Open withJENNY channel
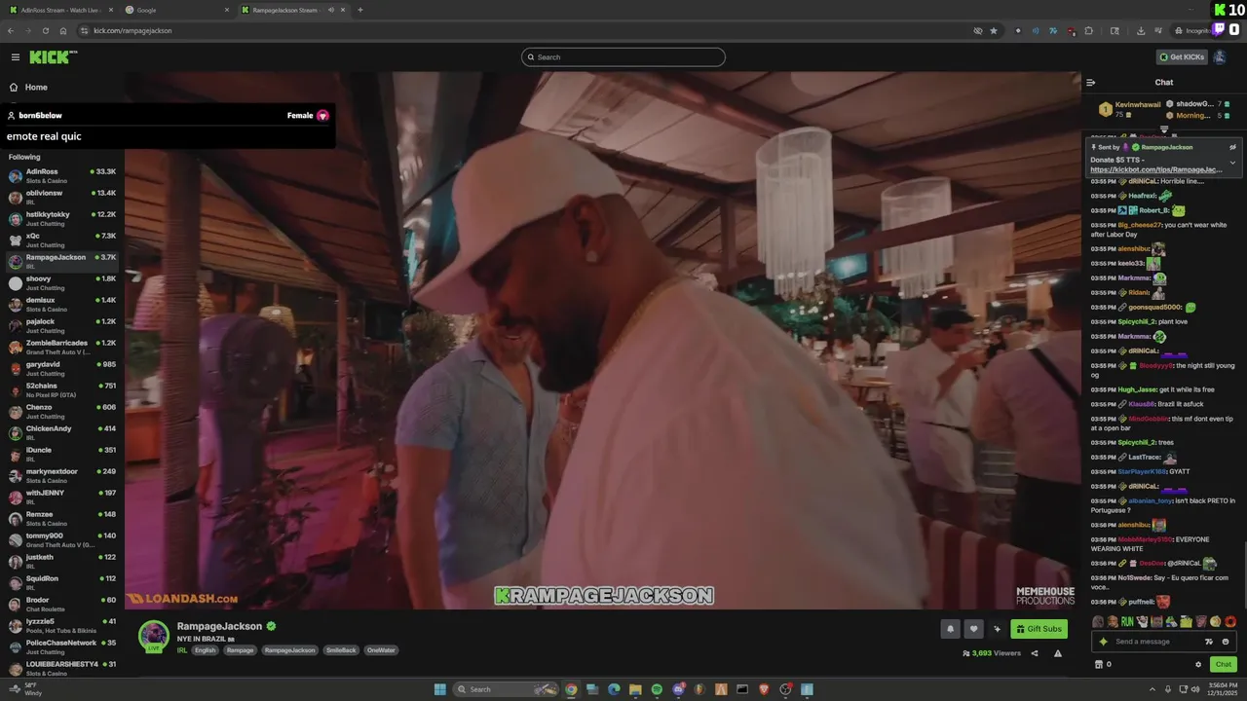The width and height of the screenshot is (1247, 701). pos(62,497)
